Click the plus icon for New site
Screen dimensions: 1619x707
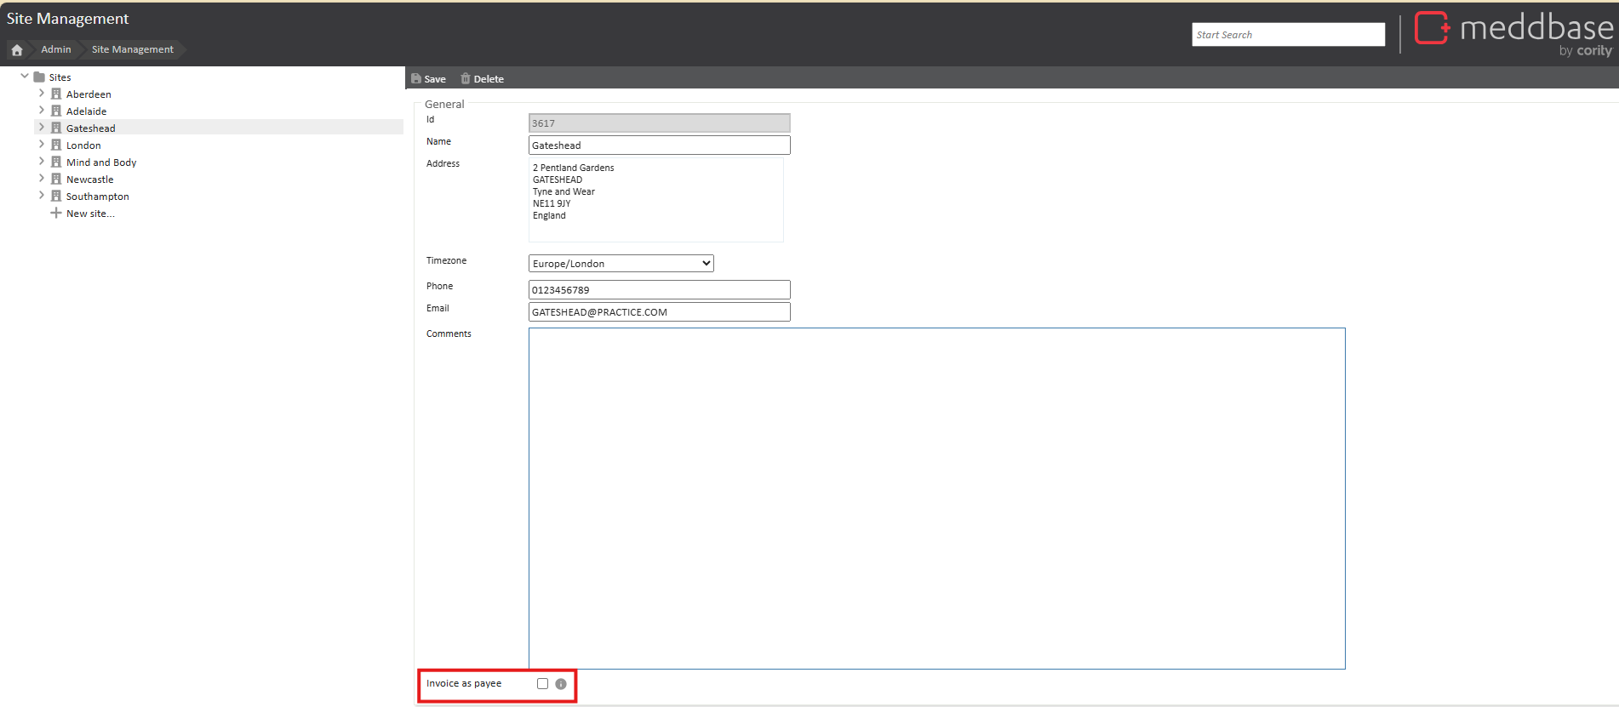[x=56, y=214]
